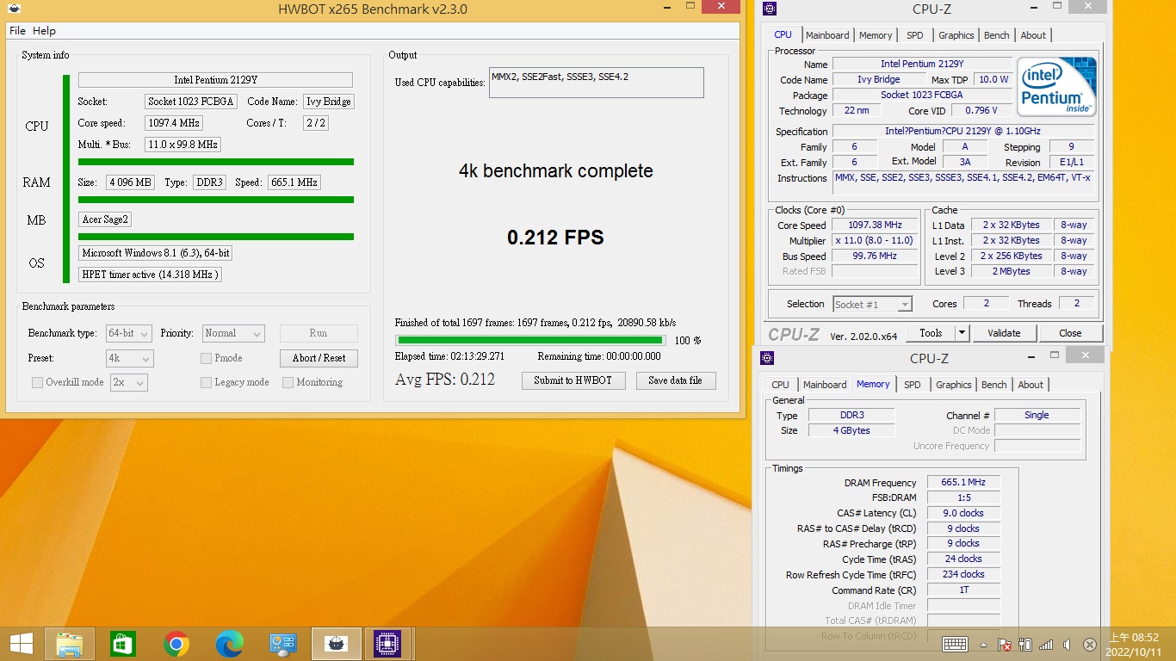Screen dimensions: 1176x661
Task: Open File Explorer from the taskbar
Action: pyautogui.click(x=70, y=643)
